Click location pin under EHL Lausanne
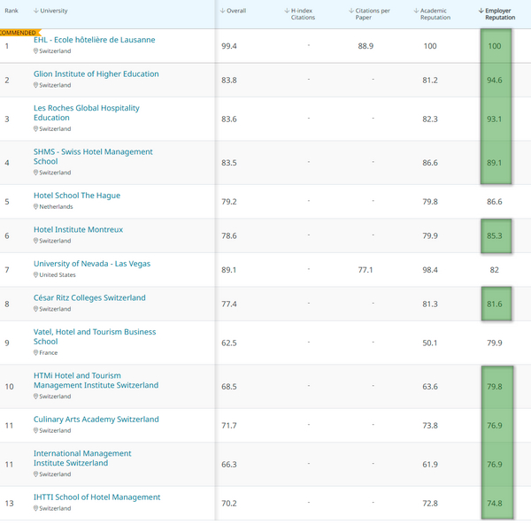The height and width of the screenshot is (524, 531). point(35,50)
